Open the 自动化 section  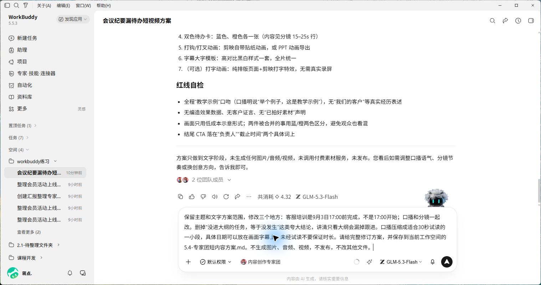click(20, 85)
